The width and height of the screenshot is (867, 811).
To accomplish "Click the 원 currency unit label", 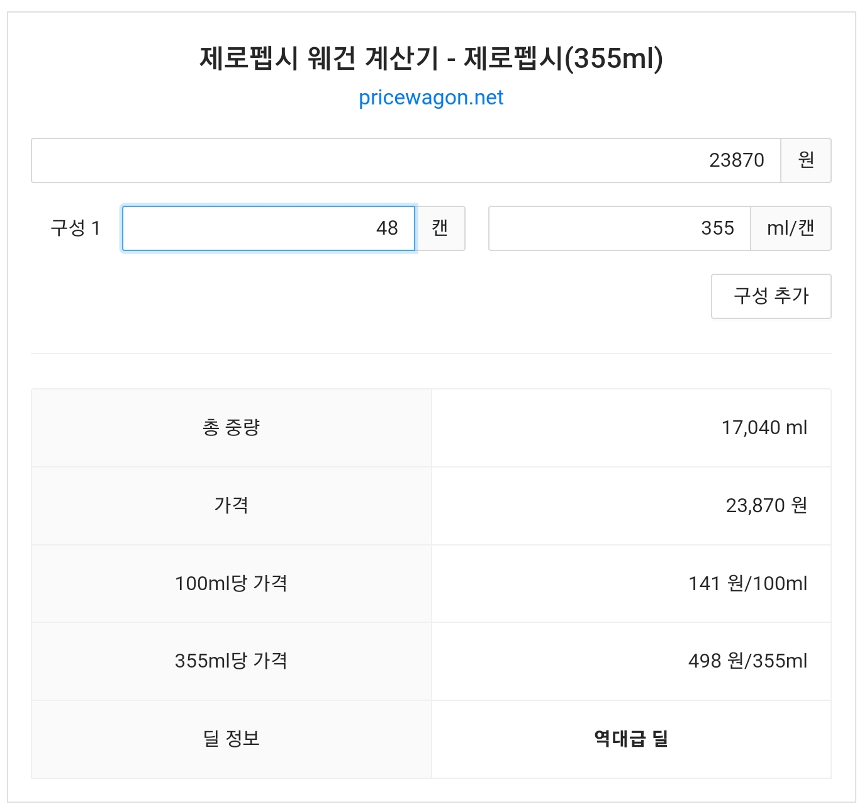I will coord(806,160).
